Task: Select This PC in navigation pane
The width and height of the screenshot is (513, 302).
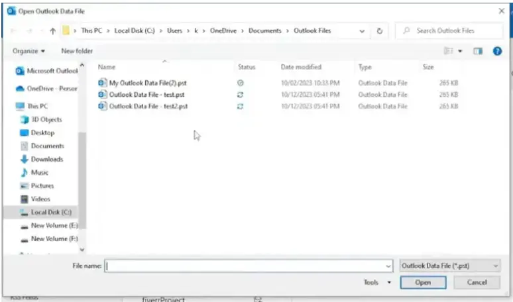Action: point(32,106)
